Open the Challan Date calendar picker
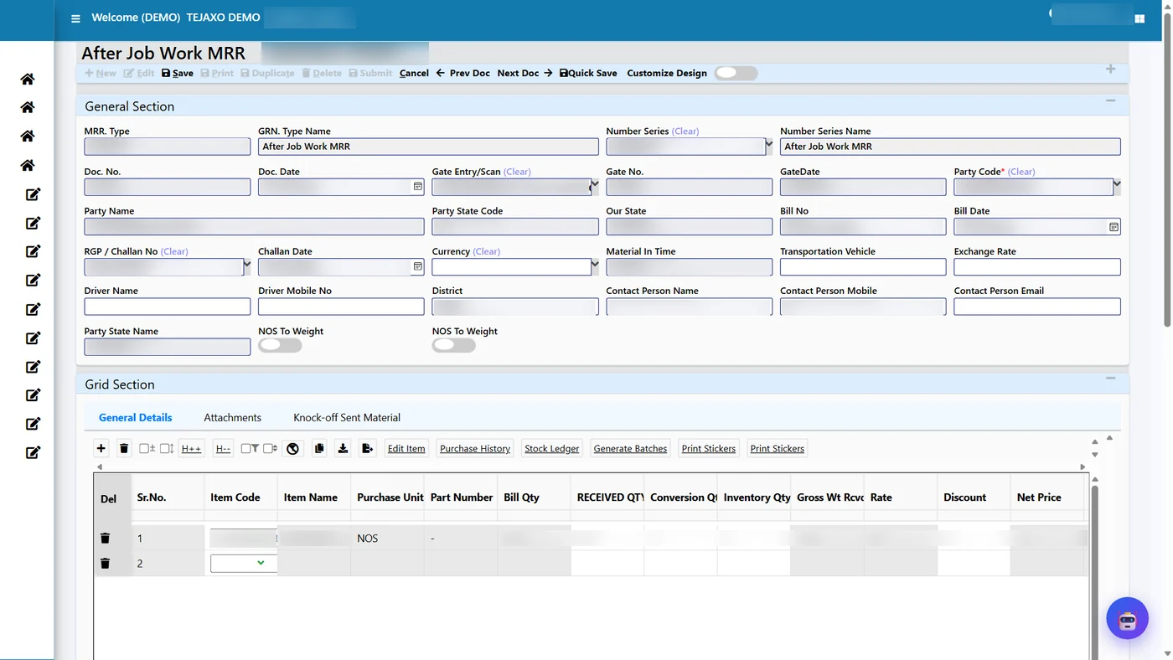The height and width of the screenshot is (660, 1173). point(417,266)
